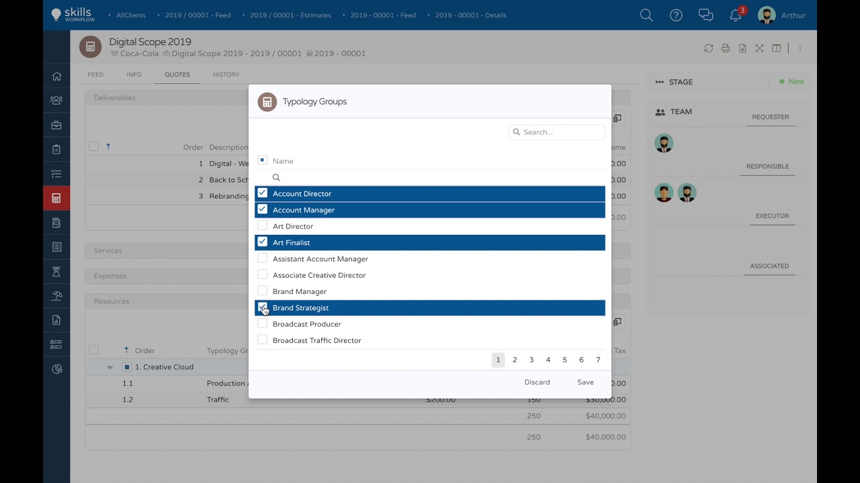Collapse the 1. Creative Cloud group arrow
The height and width of the screenshot is (483, 860).
[110, 368]
